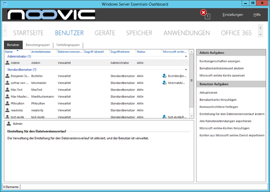This screenshot has width=270, height=192.
Task: Open Hilfe in the header
Action: coord(257,14)
